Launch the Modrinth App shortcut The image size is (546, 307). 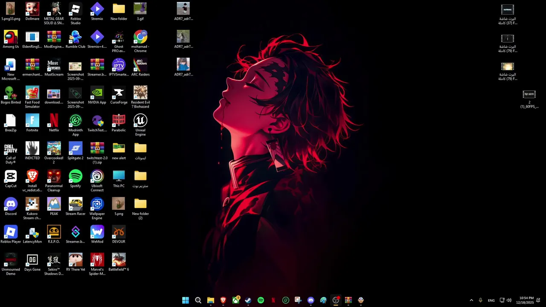click(76, 125)
